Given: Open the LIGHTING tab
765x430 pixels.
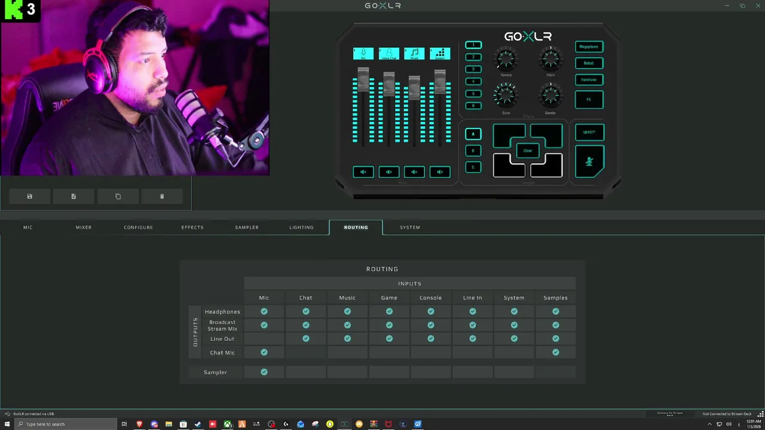Looking at the screenshot, I should [x=301, y=228].
